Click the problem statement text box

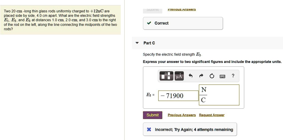(x=60, y=20)
